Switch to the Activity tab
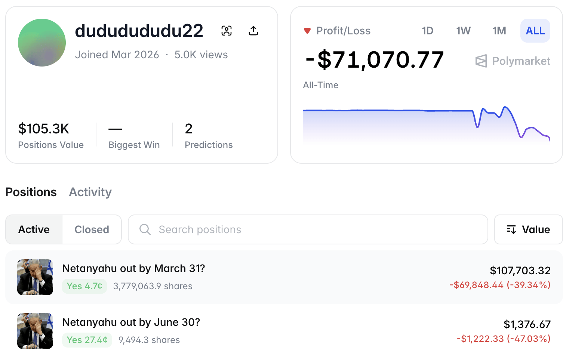The width and height of the screenshot is (563, 355). 90,192
